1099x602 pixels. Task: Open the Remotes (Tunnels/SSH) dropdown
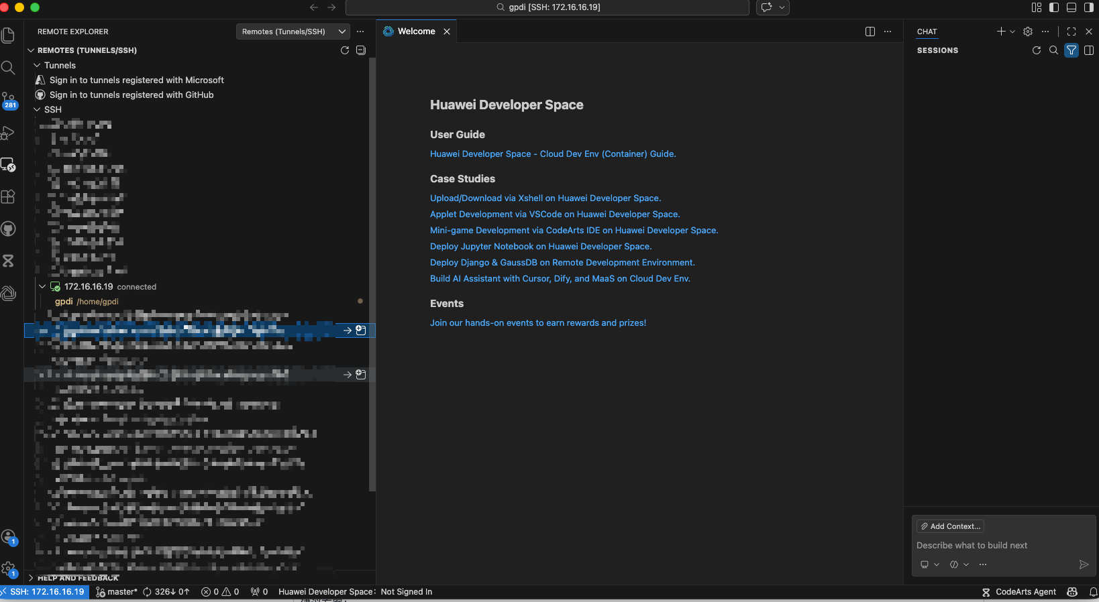tap(293, 32)
